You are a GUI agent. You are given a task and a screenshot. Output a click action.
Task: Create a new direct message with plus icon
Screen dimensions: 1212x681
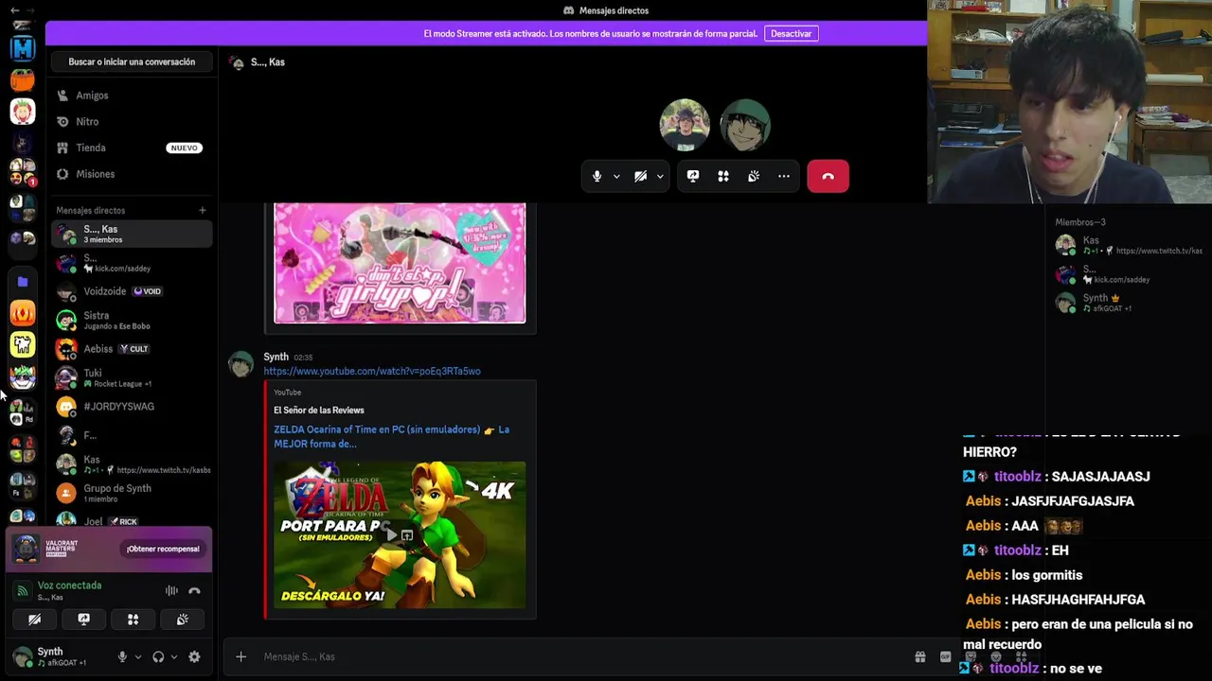[x=202, y=210]
